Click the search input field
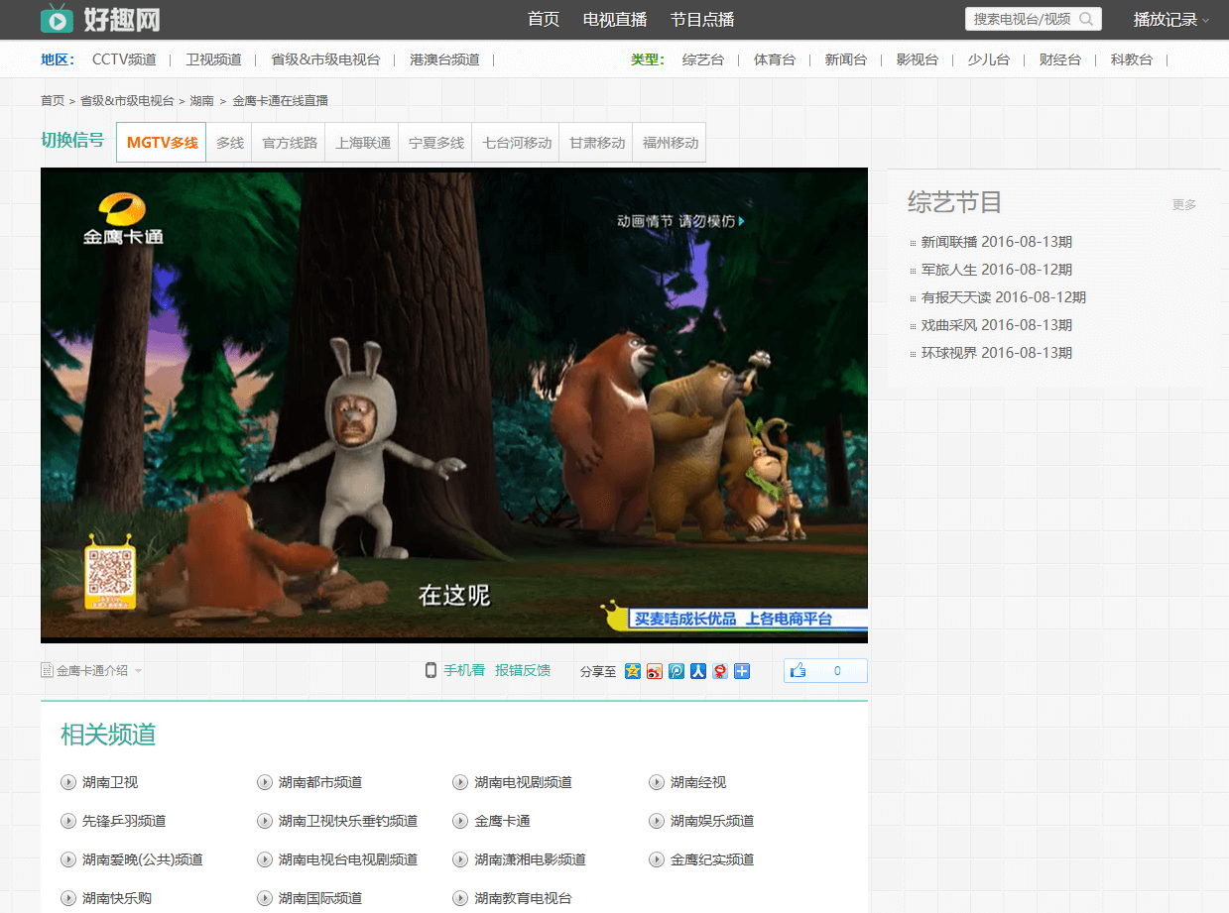This screenshot has width=1229, height=913. [x=1022, y=19]
